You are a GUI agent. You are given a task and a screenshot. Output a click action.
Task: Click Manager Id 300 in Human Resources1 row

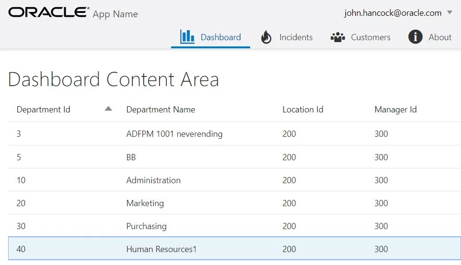[381, 249]
